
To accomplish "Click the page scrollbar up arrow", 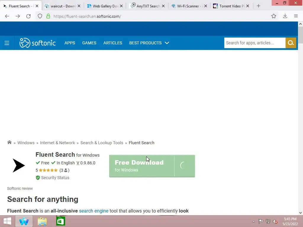I will (300, 24).
